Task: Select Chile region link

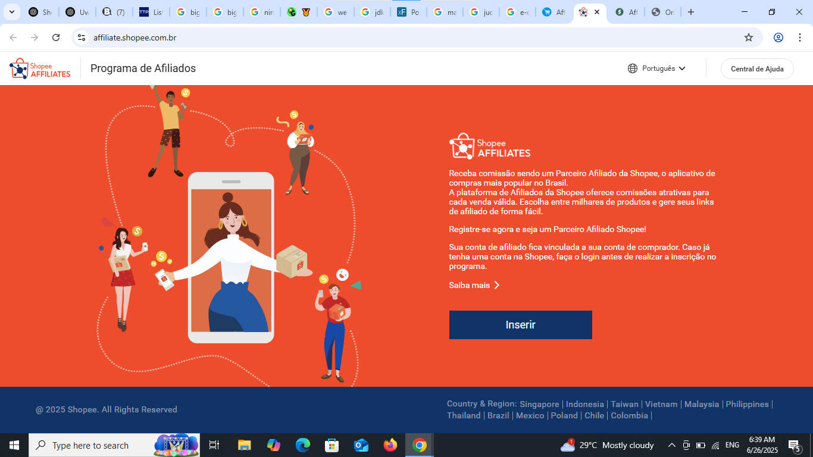Action: pos(594,415)
